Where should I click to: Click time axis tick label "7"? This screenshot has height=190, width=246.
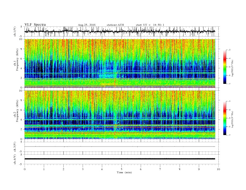(x=160, y=169)
